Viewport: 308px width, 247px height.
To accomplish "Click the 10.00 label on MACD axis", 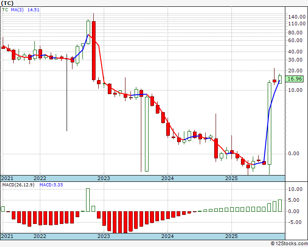I will (x=295, y=189).
